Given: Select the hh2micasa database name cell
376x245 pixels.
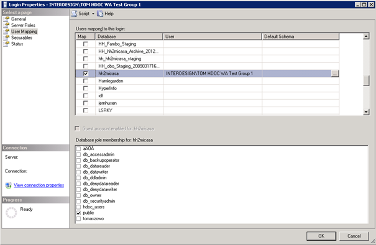Looking at the screenshot, I should click(x=129, y=73).
